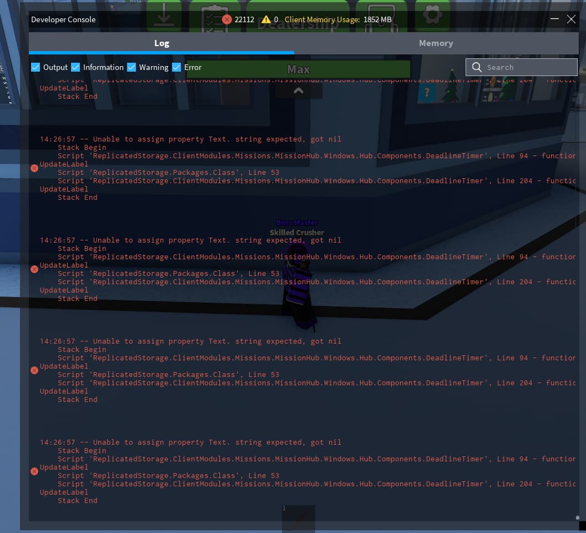Image resolution: width=586 pixels, height=533 pixels.
Task: Minimize the Developer Console window
Action: pos(554,19)
